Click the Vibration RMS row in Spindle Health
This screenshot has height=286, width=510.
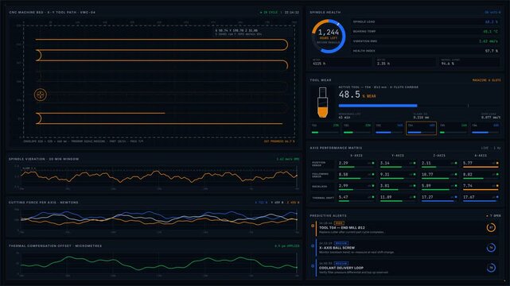click(426, 41)
